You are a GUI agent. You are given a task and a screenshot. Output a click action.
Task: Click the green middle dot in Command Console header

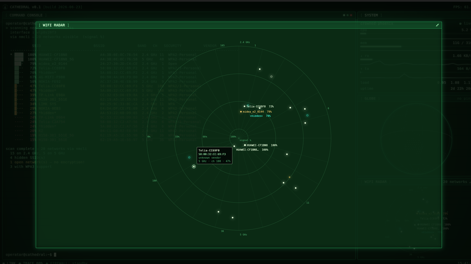pos(347,15)
